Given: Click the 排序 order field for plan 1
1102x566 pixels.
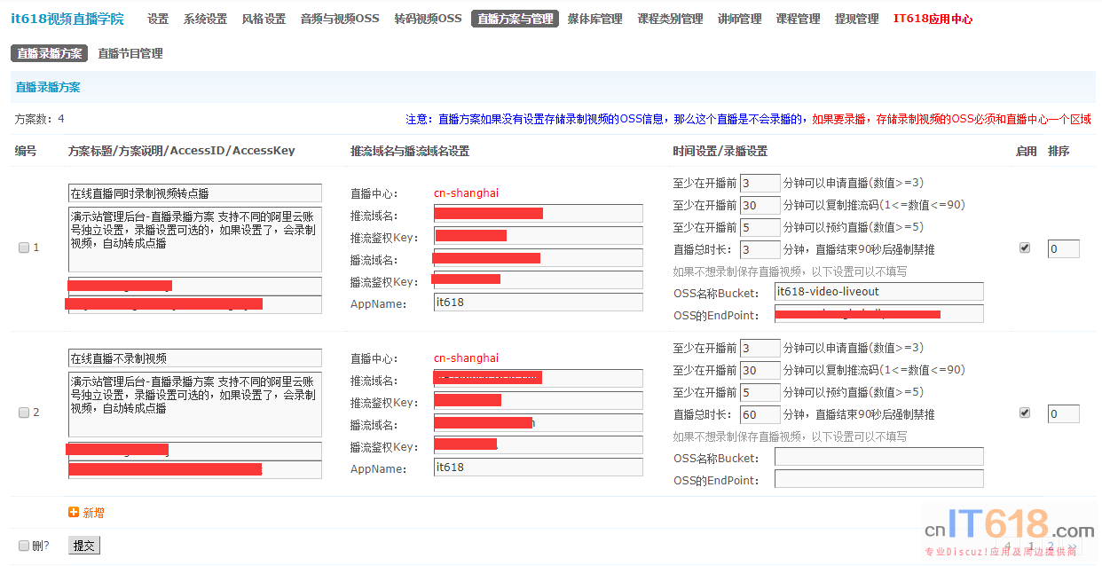Looking at the screenshot, I should pos(1063,249).
